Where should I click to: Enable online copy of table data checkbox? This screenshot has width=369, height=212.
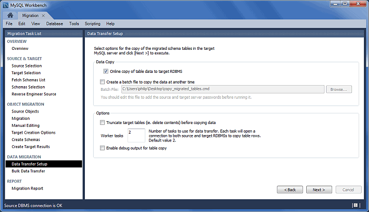[106, 71]
